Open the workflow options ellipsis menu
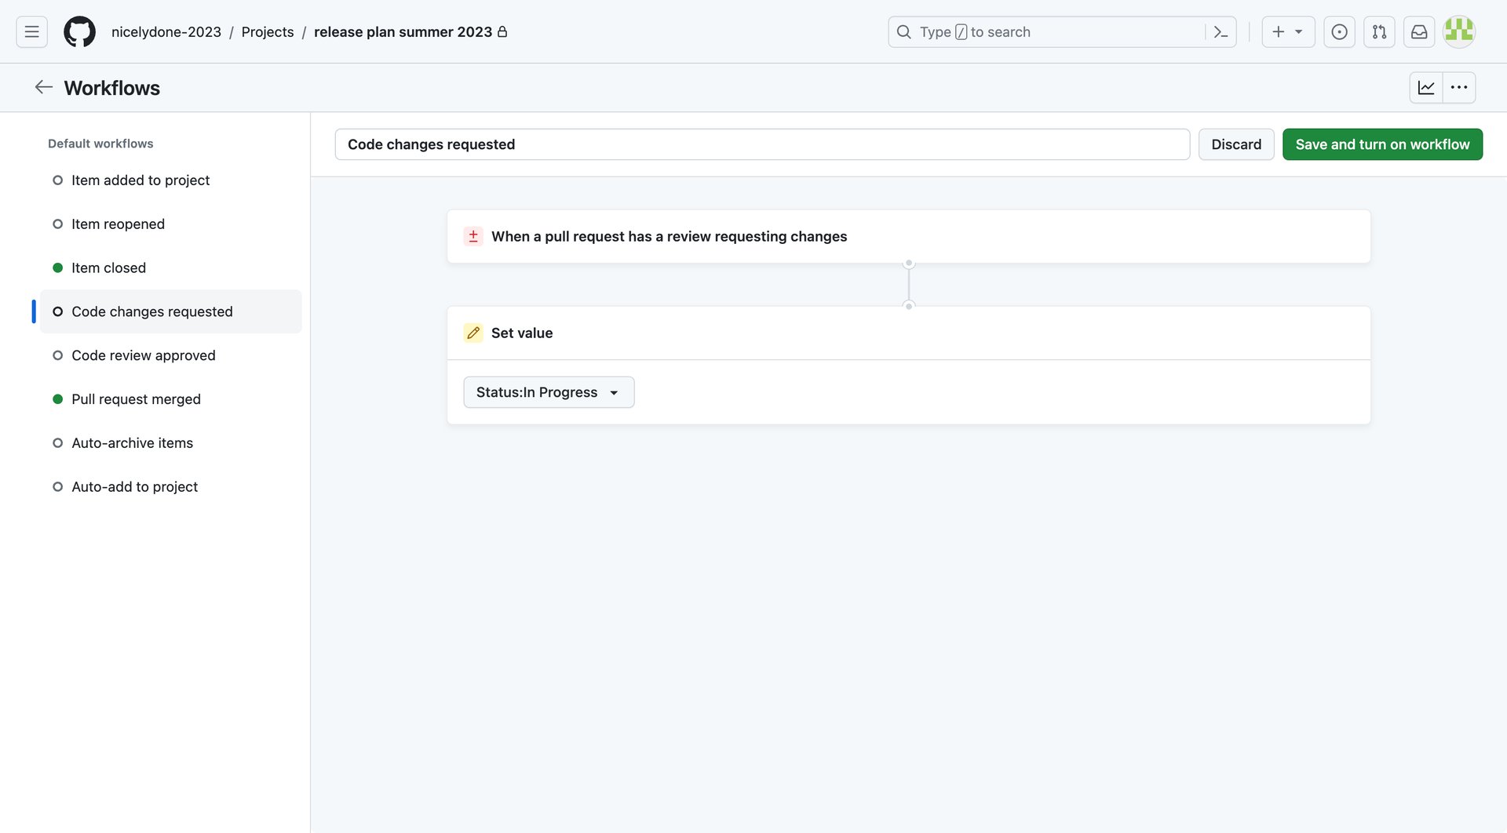1507x833 pixels. [1460, 87]
